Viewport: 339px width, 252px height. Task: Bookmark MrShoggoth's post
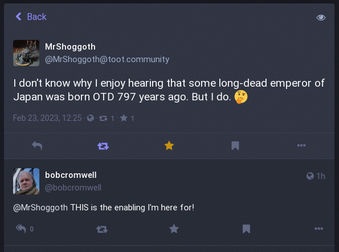tap(235, 145)
